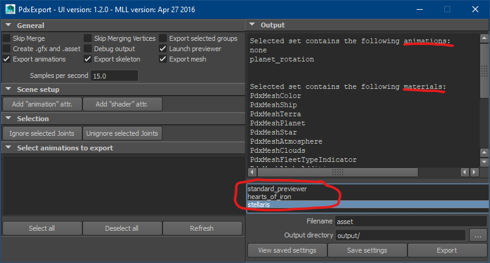Image resolution: width=490 pixels, height=263 pixels.
Task: Uncheck the Launch previewer option
Action: point(163,49)
